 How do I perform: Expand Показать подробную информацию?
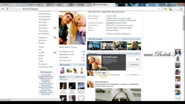(118, 34)
